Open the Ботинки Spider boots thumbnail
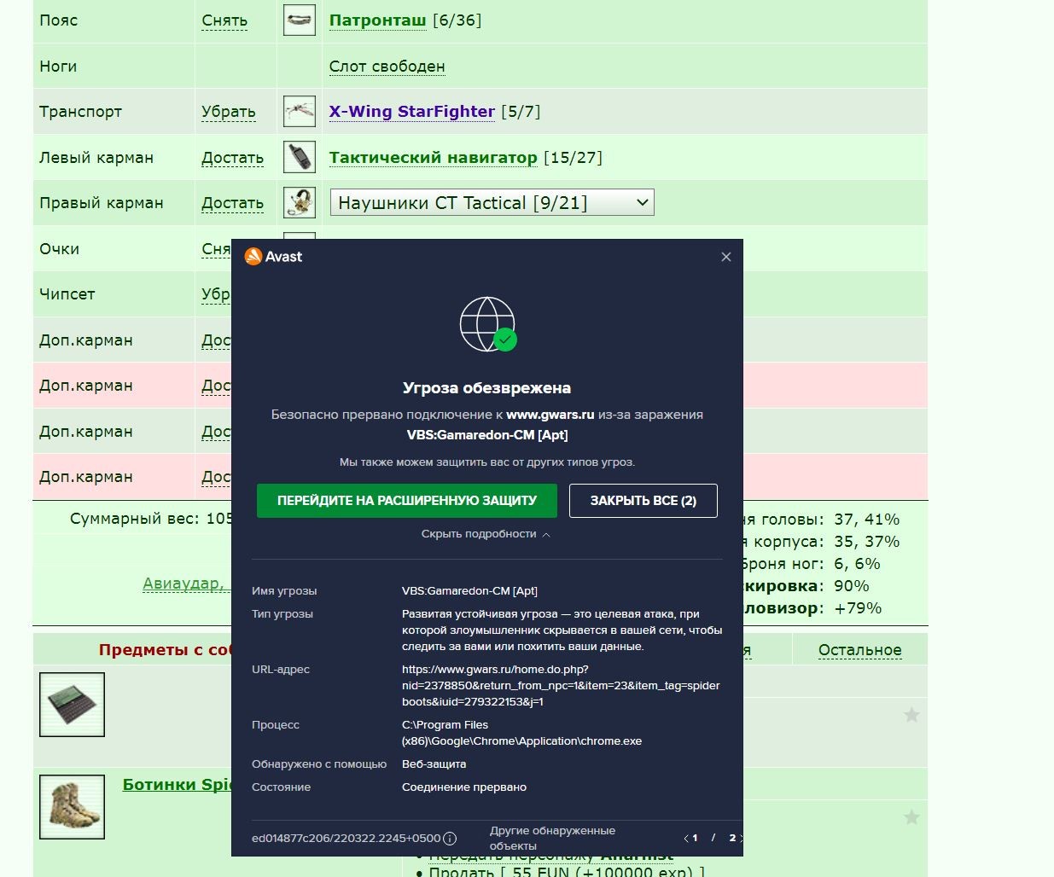This screenshot has width=1054, height=877. pyautogui.click(x=72, y=807)
